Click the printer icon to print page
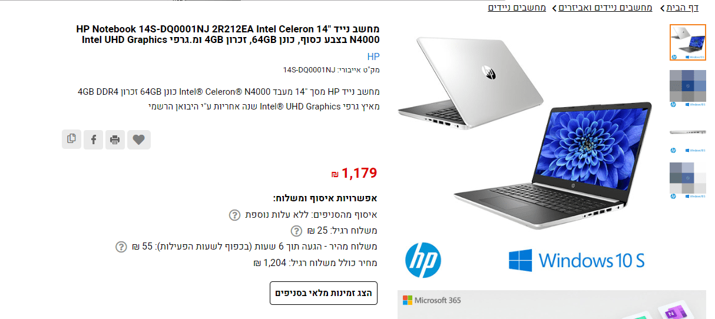The image size is (715, 319). pyautogui.click(x=115, y=139)
